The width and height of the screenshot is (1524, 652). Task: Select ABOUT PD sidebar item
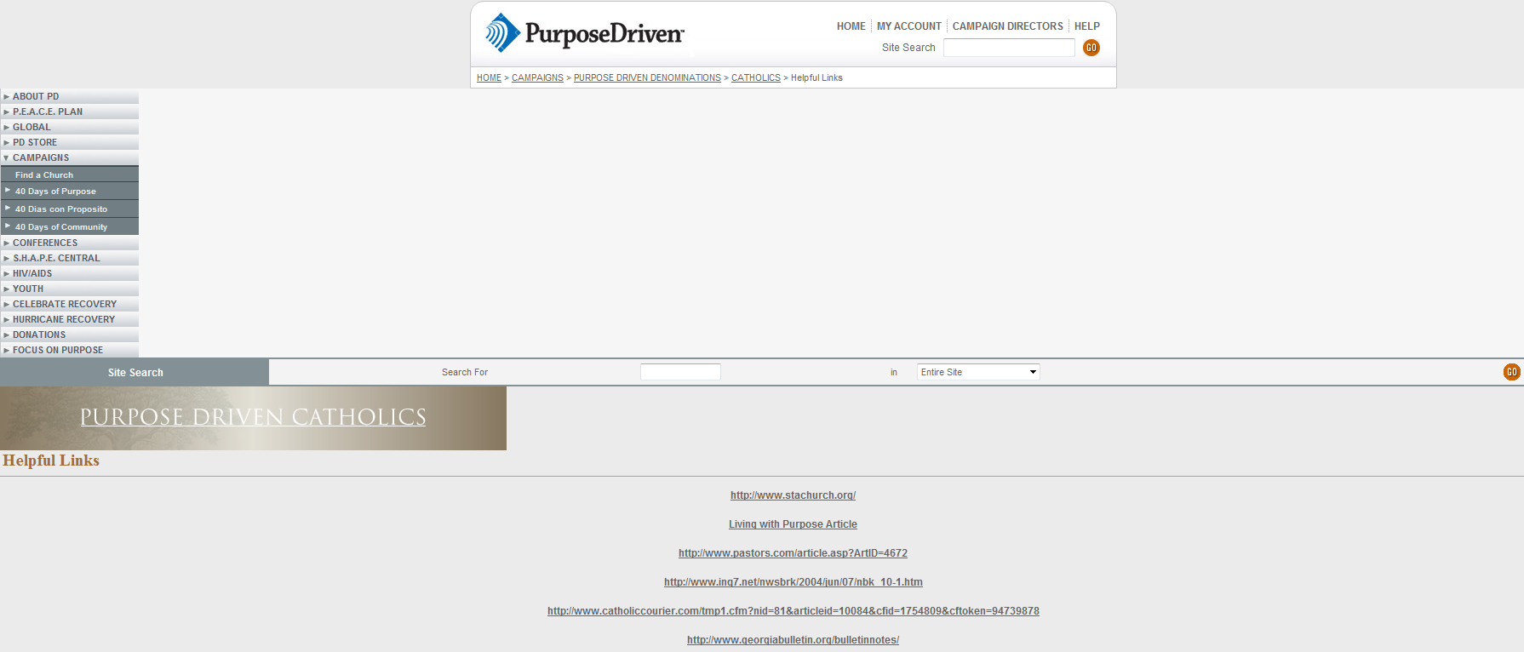click(x=36, y=97)
